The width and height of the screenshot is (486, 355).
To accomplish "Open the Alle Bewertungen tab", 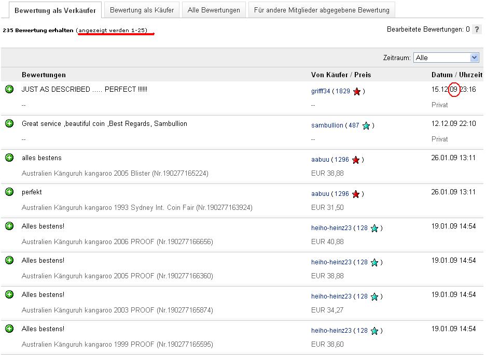I will click(x=214, y=10).
